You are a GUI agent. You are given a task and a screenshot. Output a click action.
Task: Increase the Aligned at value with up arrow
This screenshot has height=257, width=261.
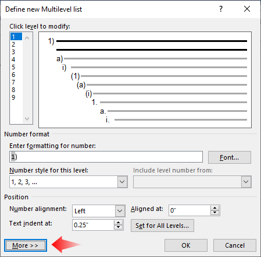click(214, 208)
